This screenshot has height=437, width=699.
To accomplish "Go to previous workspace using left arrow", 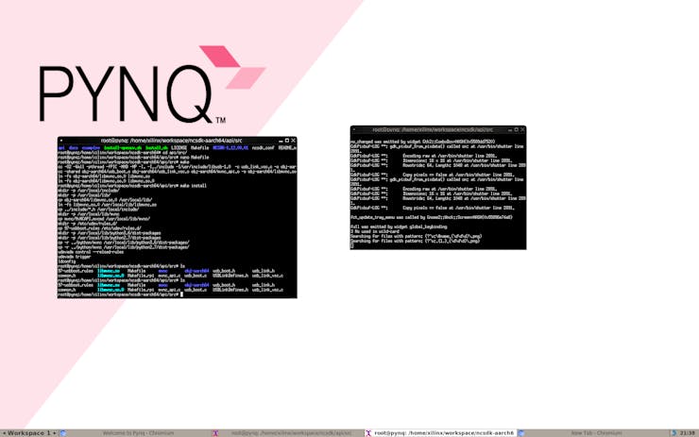I will click(4, 433).
